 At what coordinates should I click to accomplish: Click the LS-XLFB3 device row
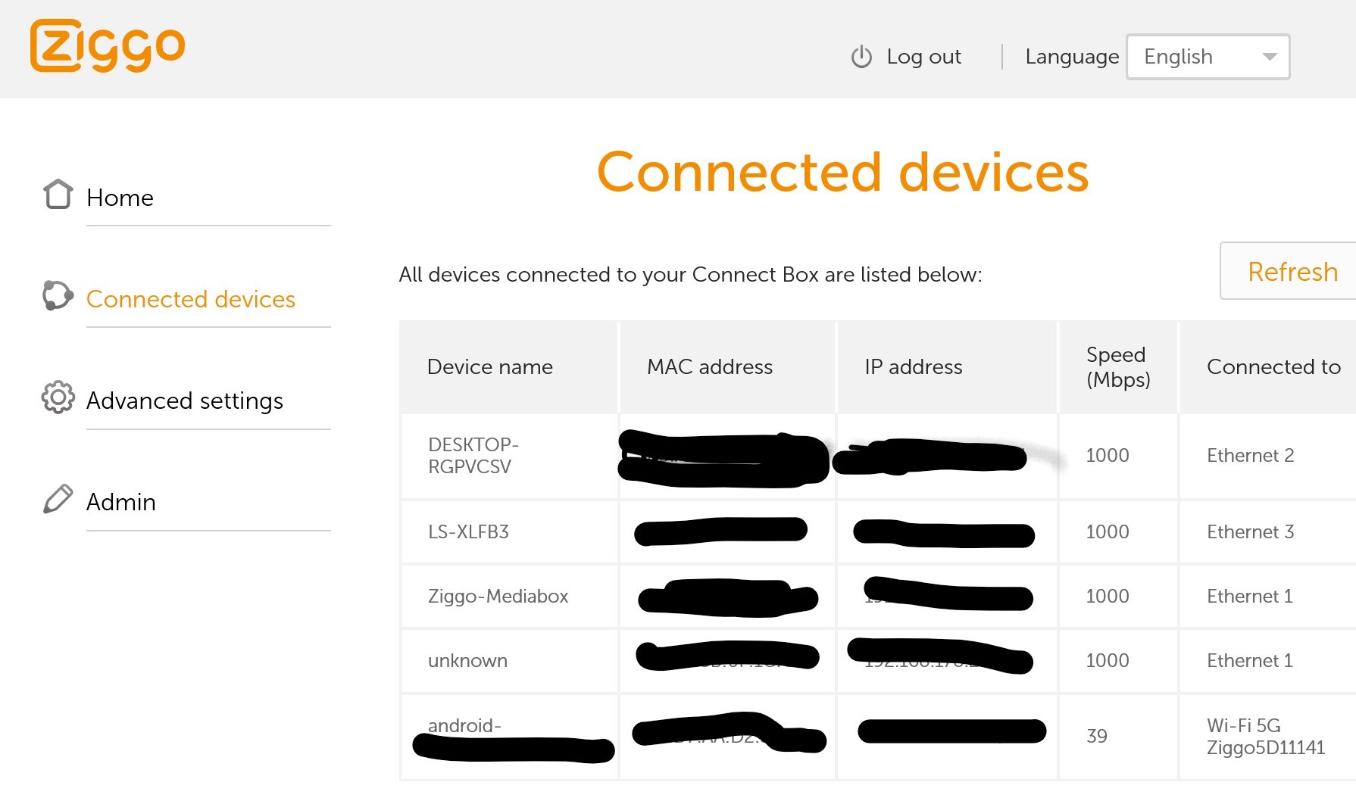468,531
